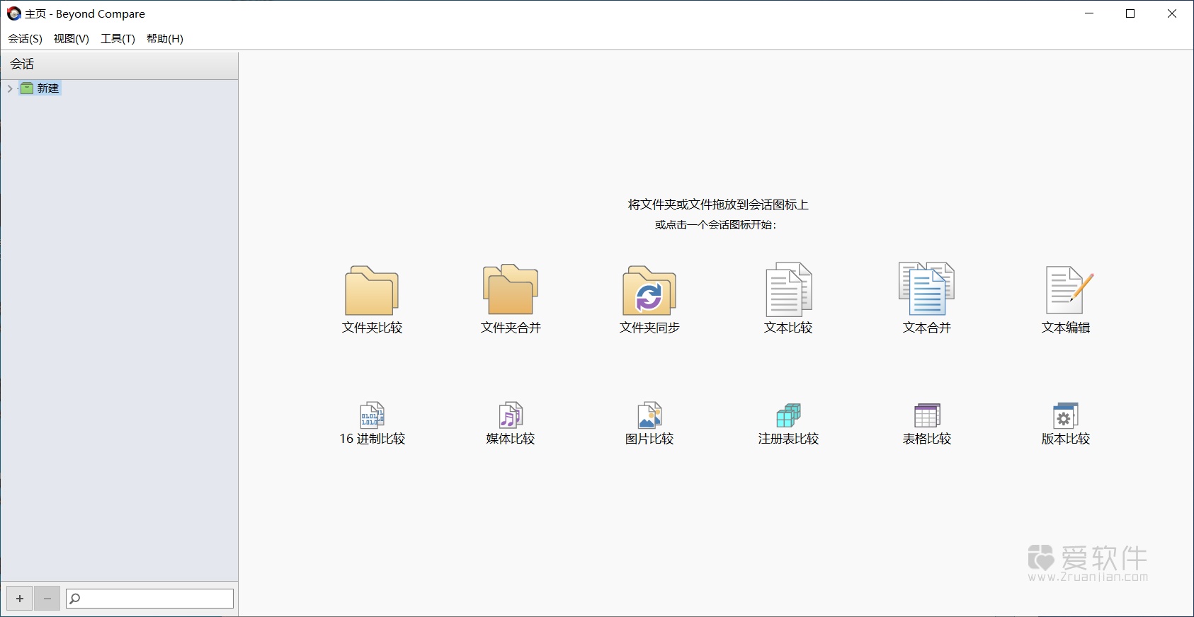
Task: Minimize the Beyond Compare window
Action: pyautogui.click(x=1089, y=13)
